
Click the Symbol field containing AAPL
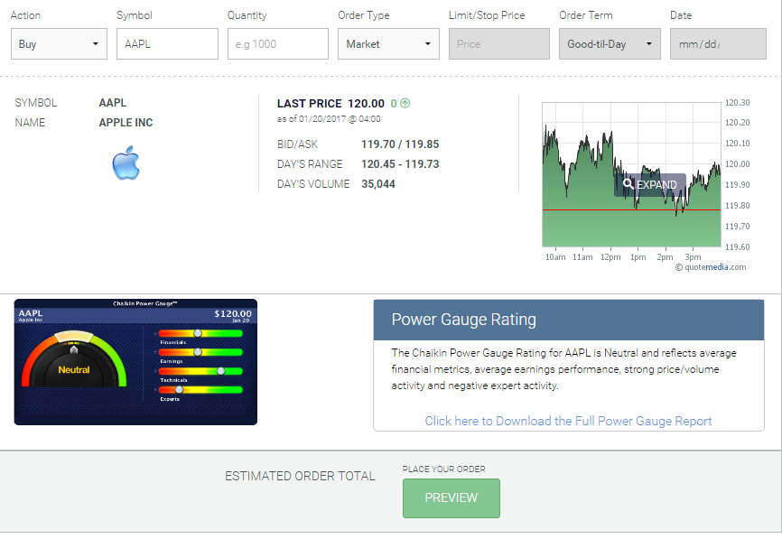tap(167, 44)
